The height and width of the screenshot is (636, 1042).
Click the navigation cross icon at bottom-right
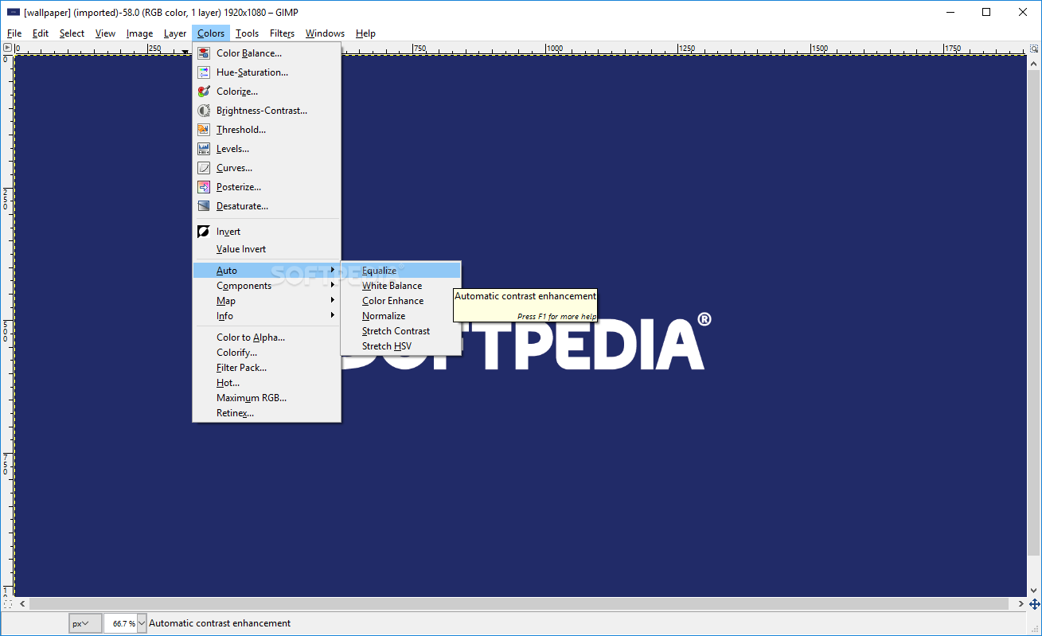[1035, 604]
